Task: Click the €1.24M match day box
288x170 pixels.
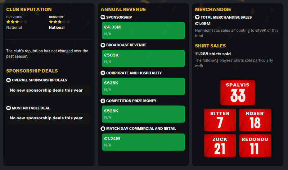Action: [x=143, y=142]
